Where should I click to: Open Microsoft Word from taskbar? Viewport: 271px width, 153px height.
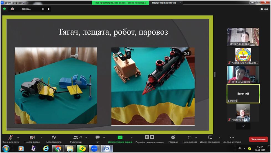coord(107,149)
